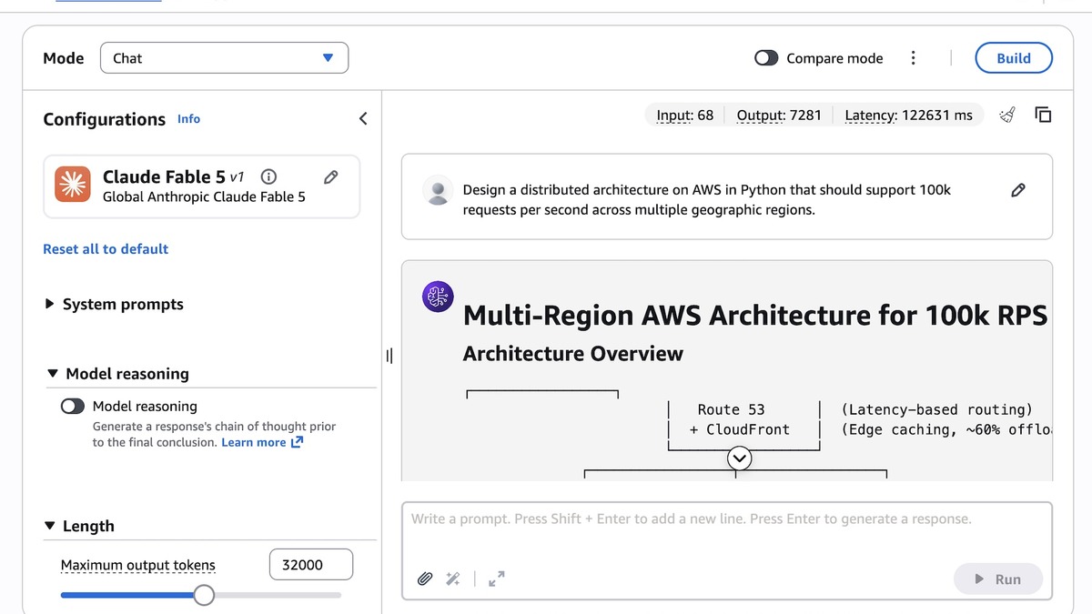Click Reset all to default
This screenshot has height=614, width=1092.
point(106,249)
